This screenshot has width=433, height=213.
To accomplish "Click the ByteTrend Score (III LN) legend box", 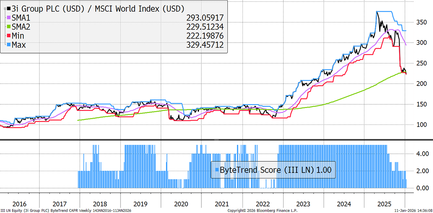I will coord(273,169).
